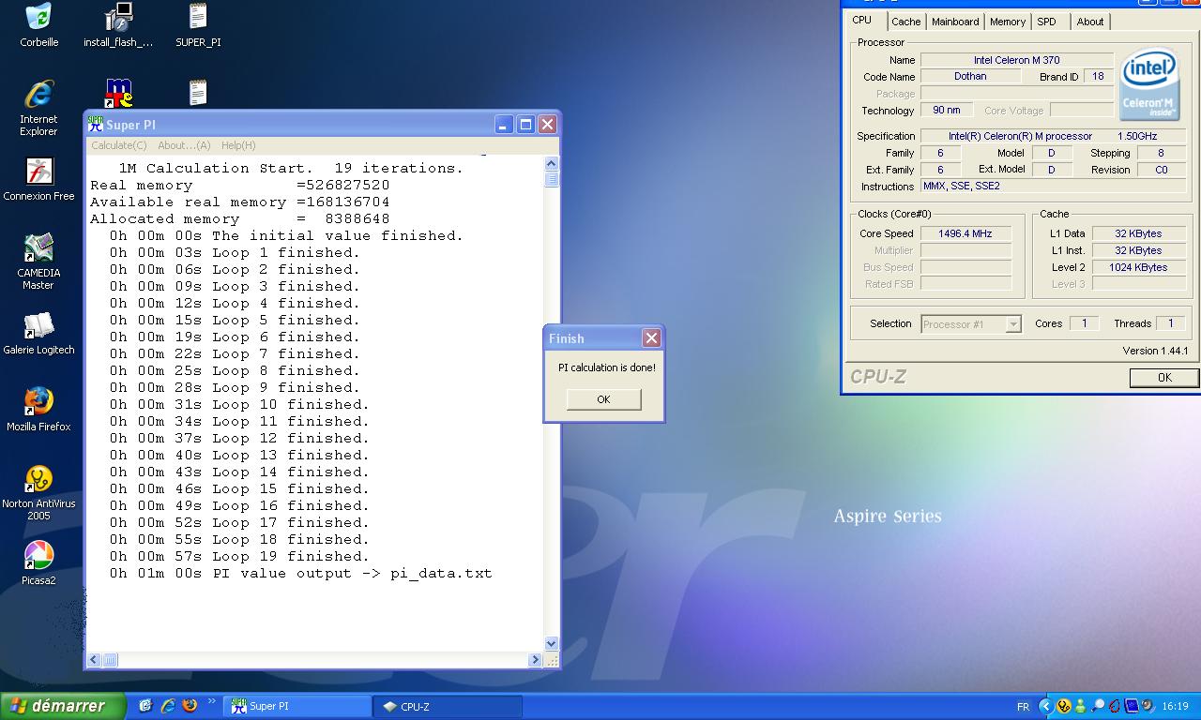Viewport: 1201px width, 720px height.
Task: Click the blue monitor tray icon
Action: pyautogui.click(x=1132, y=706)
